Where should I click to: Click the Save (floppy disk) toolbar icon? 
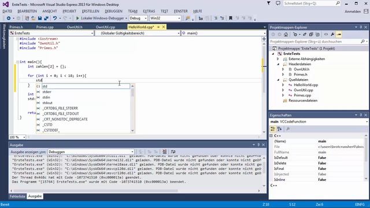(40, 18)
